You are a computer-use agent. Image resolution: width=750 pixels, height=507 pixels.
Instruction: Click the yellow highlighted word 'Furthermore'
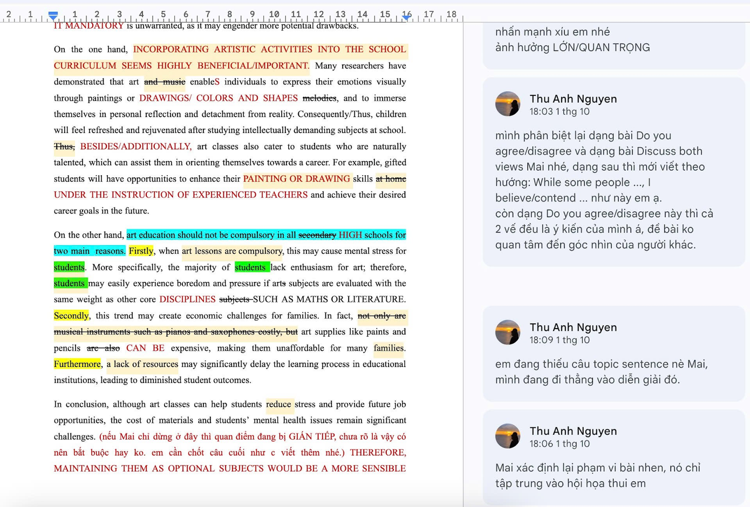77,364
